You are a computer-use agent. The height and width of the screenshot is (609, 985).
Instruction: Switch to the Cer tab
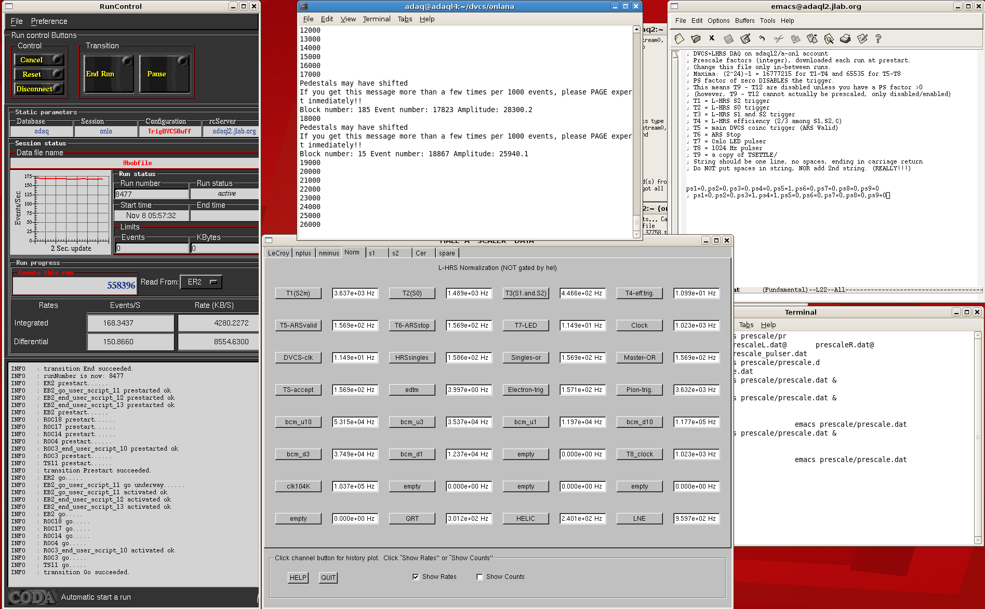coord(424,253)
